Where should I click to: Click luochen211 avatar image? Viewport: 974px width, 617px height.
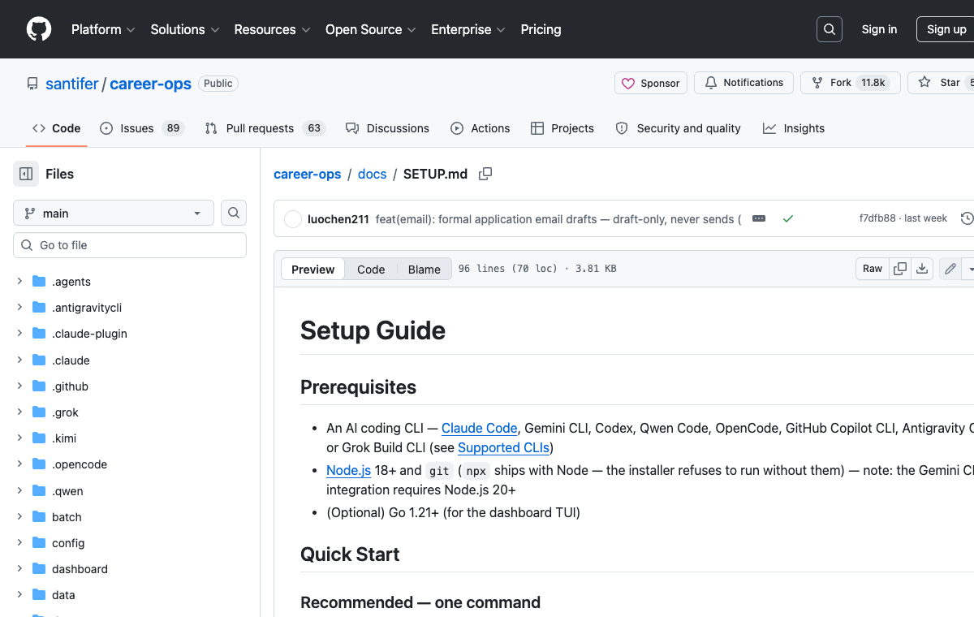click(293, 219)
